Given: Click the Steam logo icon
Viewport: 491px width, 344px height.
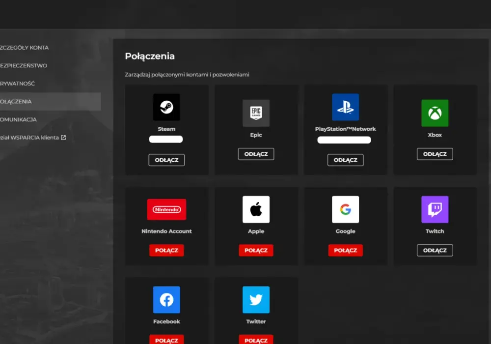Looking at the screenshot, I should (x=166, y=107).
